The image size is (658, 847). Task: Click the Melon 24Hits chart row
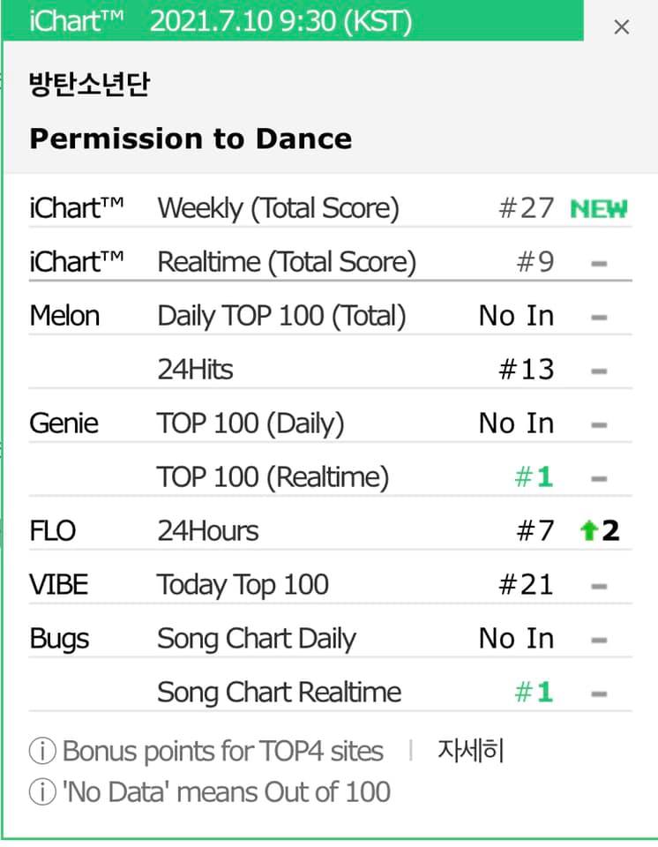[x=195, y=370]
